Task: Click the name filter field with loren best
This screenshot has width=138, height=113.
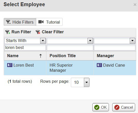Action: point(25,48)
